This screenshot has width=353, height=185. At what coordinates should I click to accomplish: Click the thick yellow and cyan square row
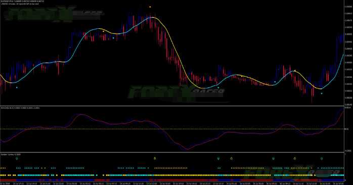172,175
